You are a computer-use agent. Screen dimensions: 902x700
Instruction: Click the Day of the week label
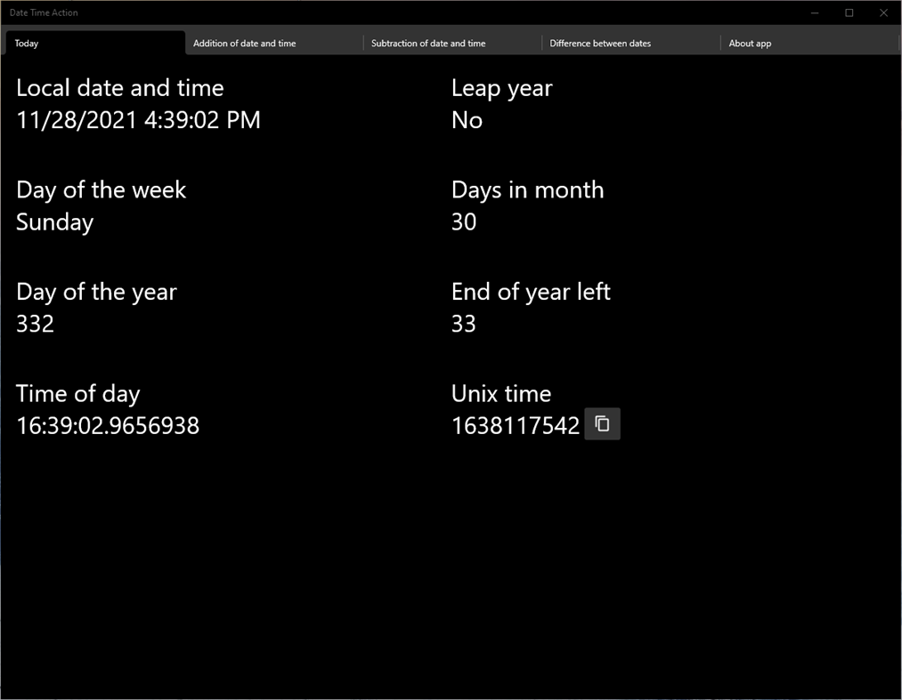point(101,189)
